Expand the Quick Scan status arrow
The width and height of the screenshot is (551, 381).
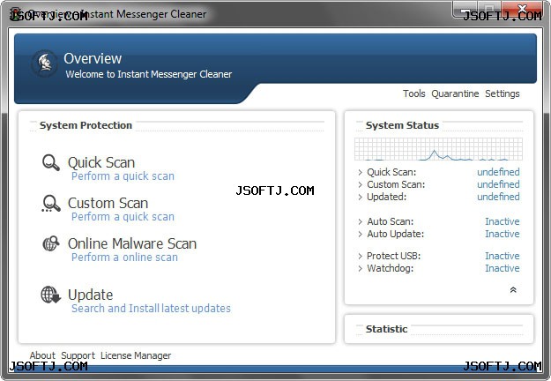[x=361, y=172]
